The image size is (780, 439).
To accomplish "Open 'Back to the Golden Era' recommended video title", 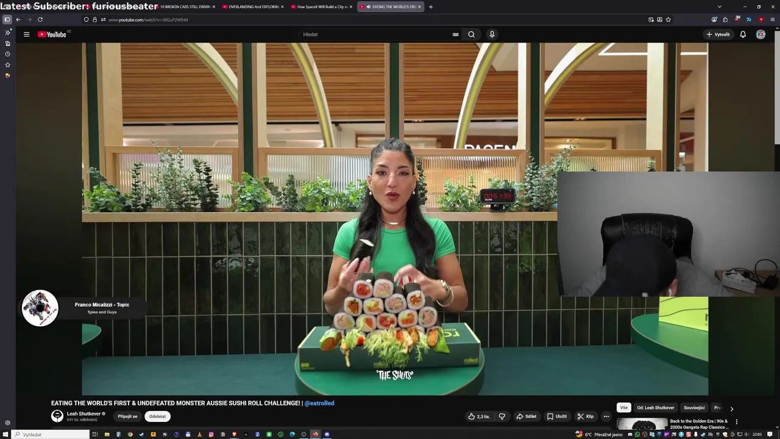I will pos(700,424).
